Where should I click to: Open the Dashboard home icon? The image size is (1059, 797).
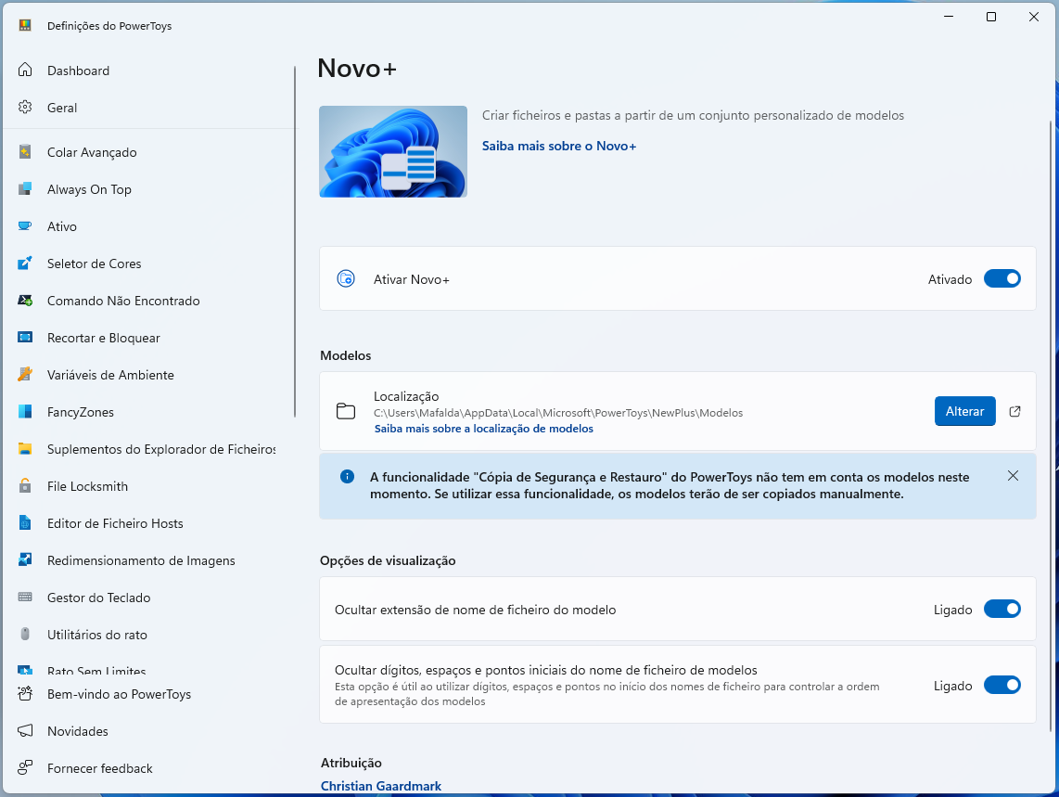(25, 71)
